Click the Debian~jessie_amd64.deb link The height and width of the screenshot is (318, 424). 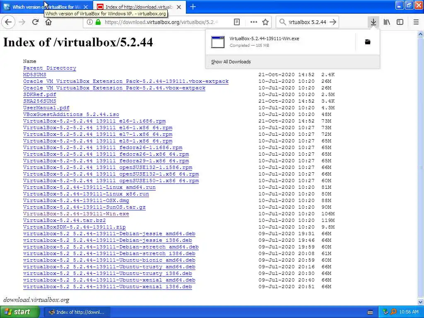(109, 234)
